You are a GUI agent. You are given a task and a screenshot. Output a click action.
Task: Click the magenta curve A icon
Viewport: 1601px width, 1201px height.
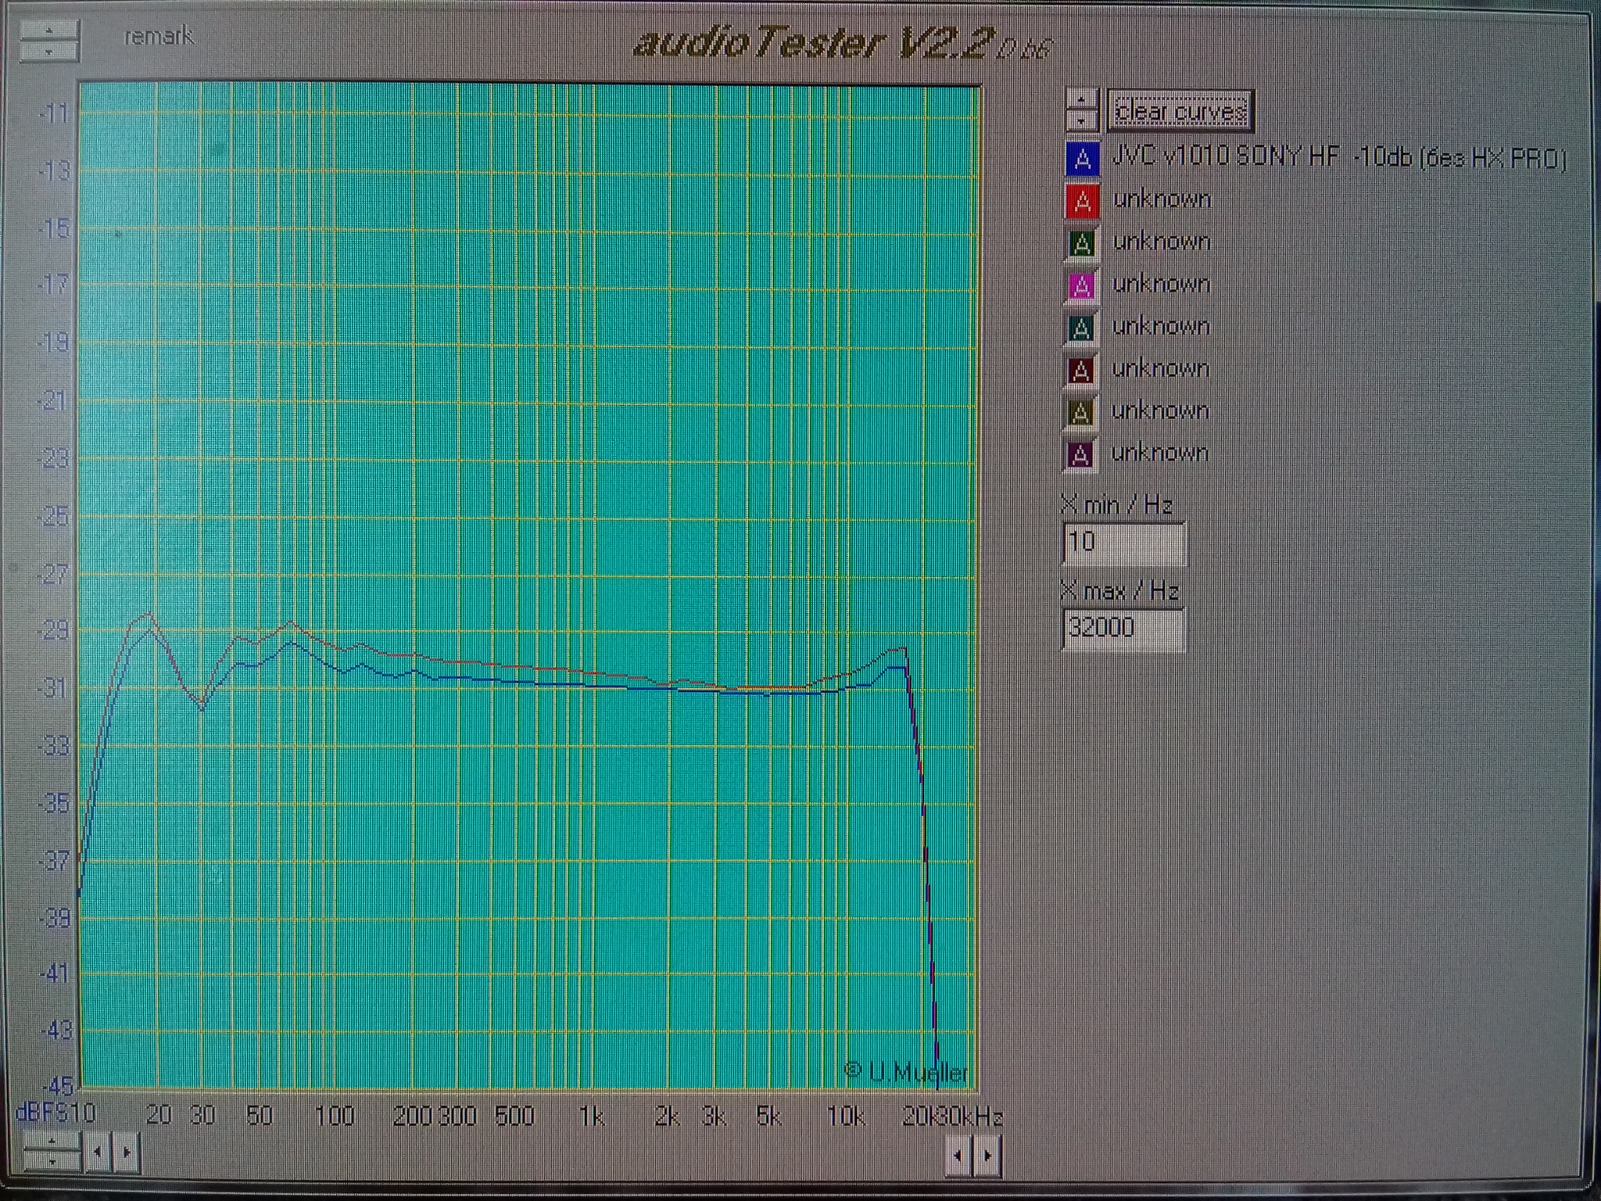[1081, 286]
